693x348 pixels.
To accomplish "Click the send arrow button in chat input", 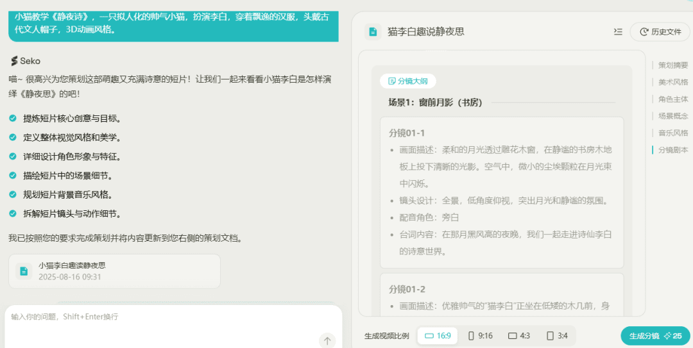I will 327,340.
